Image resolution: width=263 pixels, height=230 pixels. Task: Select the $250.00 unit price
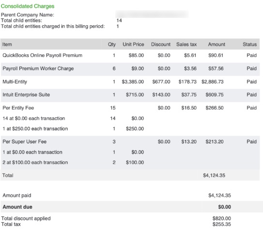pyautogui.click(x=135, y=129)
